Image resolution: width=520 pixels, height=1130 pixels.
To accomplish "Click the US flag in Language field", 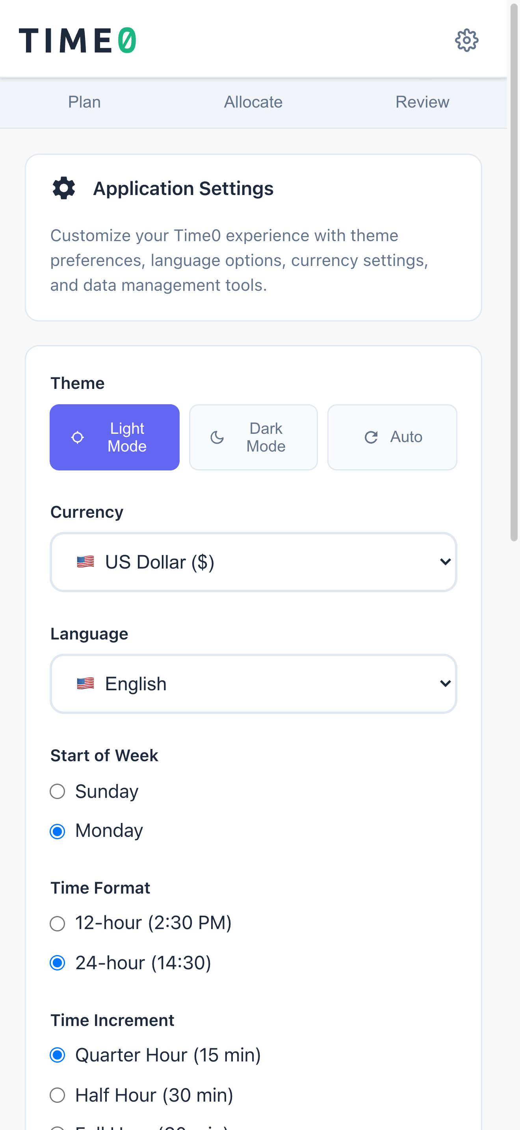I will point(85,684).
